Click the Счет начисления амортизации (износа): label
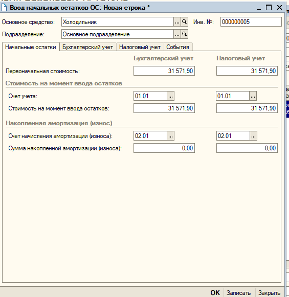Viewport: 289px width, 297px height. coord(60,136)
